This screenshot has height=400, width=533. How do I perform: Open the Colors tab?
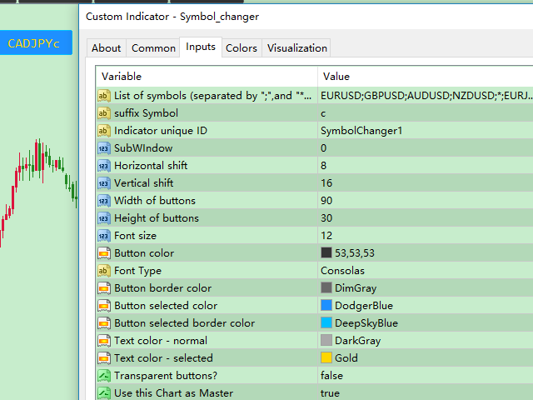[242, 48]
